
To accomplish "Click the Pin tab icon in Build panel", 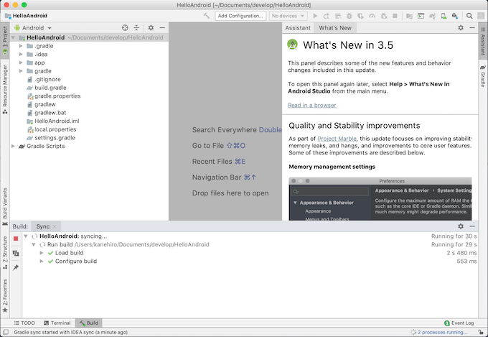I will click(16, 267).
